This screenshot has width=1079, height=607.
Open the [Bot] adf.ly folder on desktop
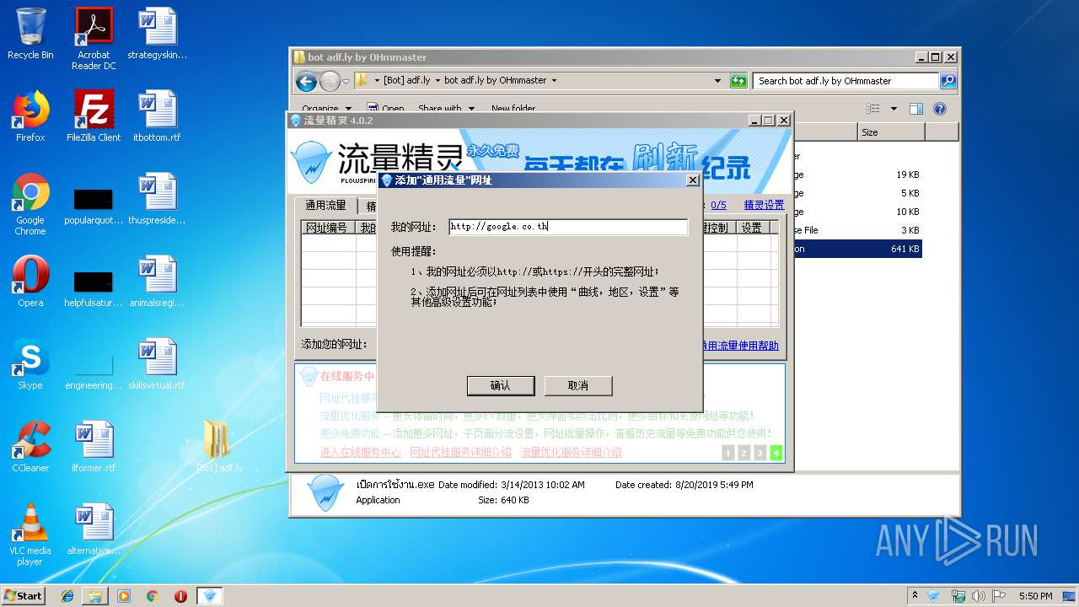click(218, 447)
